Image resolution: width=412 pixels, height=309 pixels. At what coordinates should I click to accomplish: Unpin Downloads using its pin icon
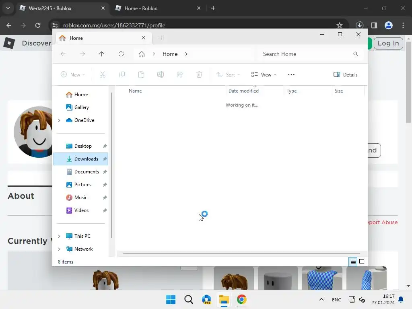click(105, 159)
